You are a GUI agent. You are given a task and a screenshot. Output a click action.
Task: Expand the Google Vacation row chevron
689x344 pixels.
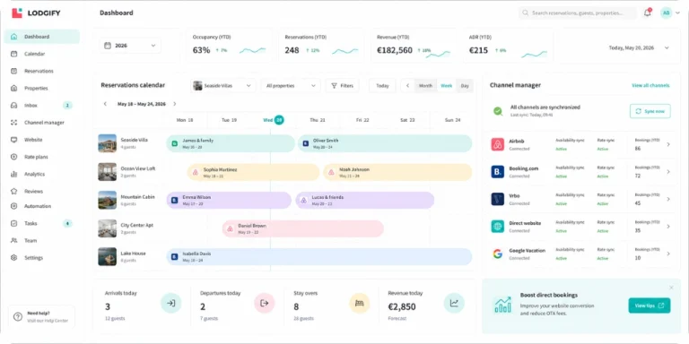pos(668,254)
